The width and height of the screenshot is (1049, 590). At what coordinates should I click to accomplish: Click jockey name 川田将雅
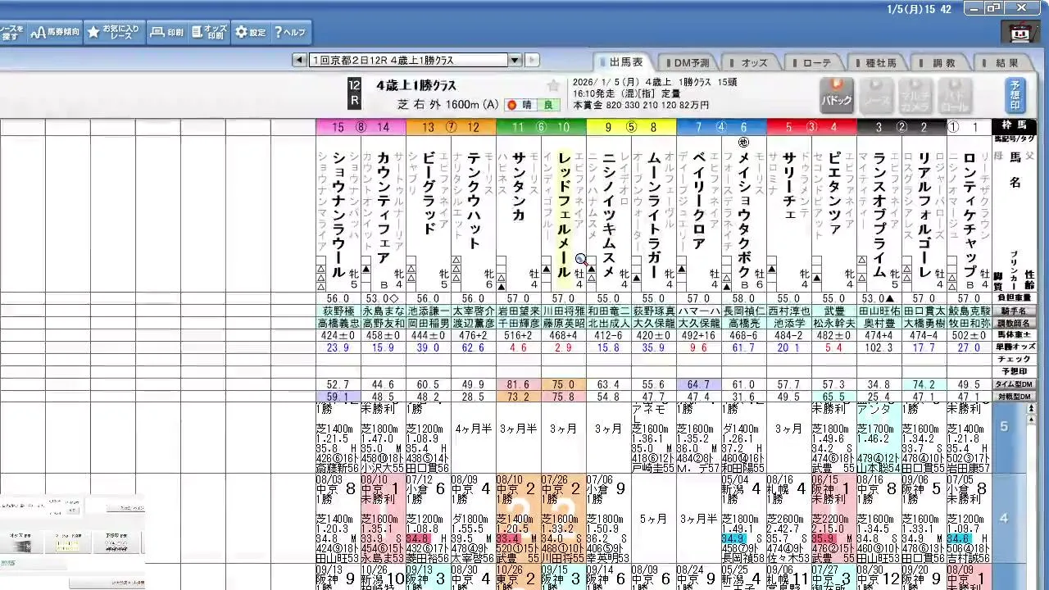point(564,311)
